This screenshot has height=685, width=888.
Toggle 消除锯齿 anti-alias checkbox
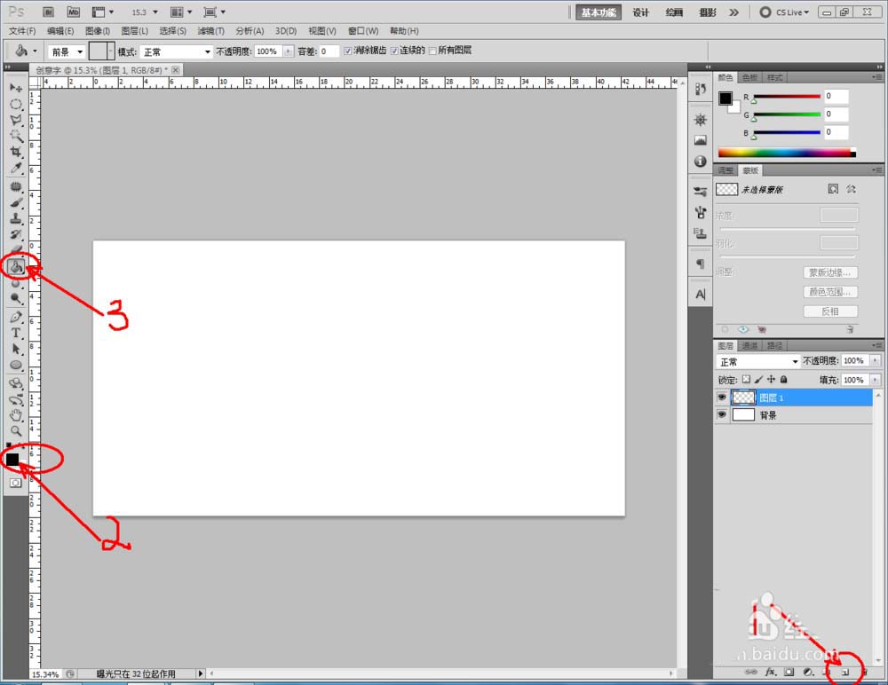(348, 51)
